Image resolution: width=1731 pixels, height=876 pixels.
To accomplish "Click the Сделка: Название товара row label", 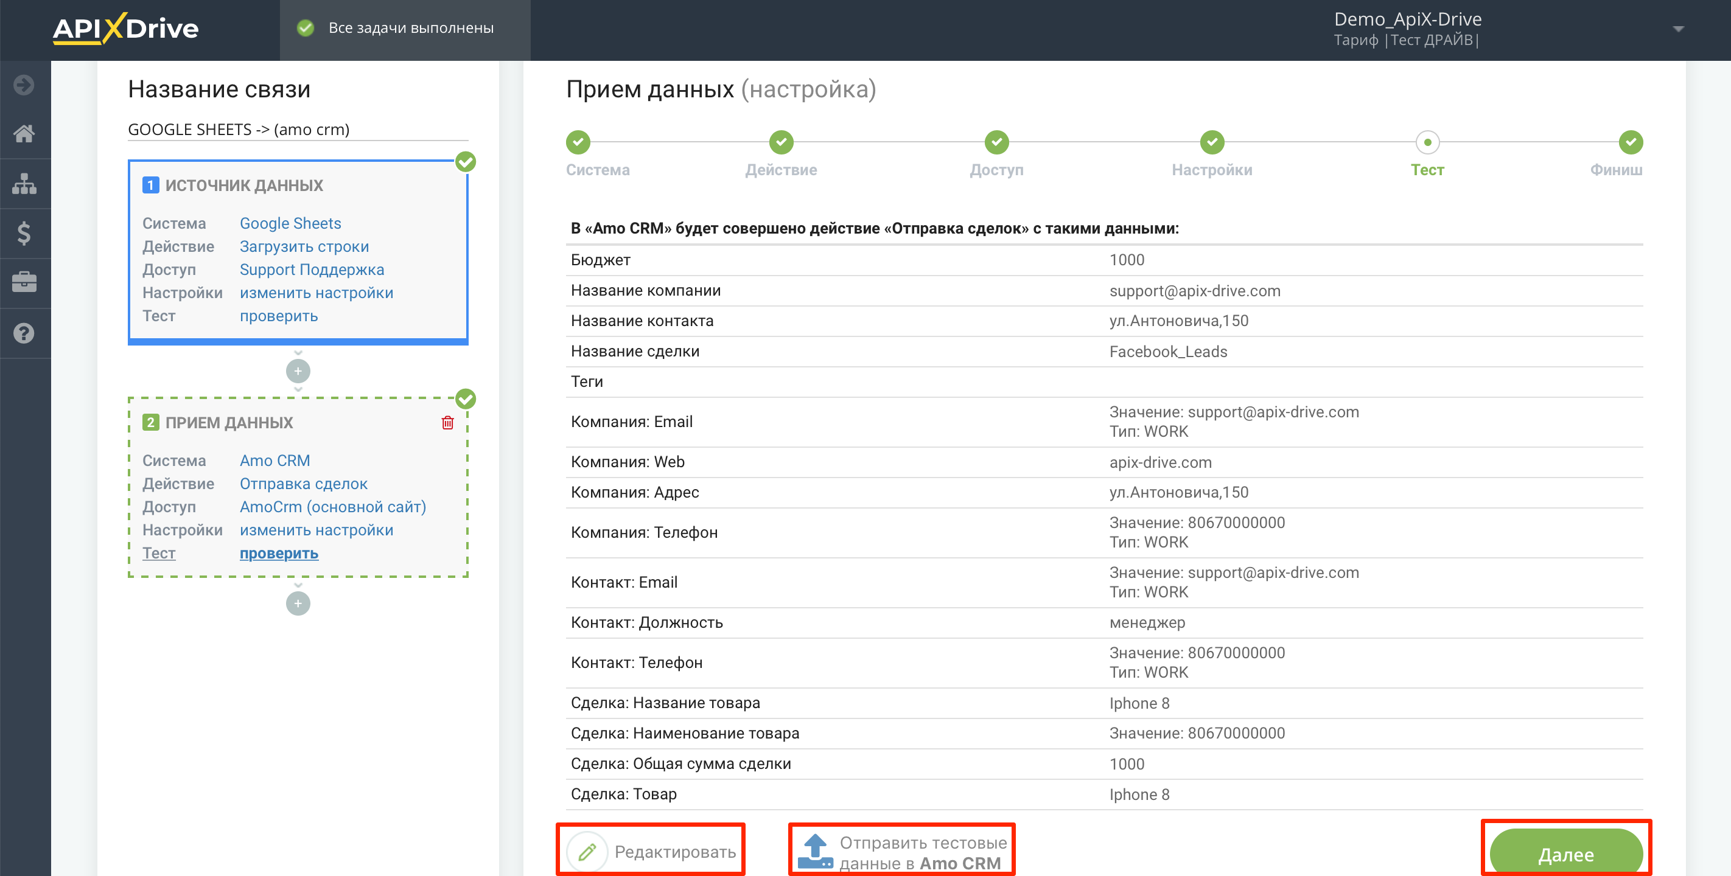I will pyautogui.click(x=665, y=703).
